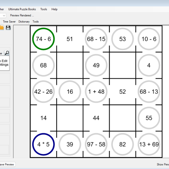Viewport: 169px width, 169px height.
Task: Switch to the Time Saver tab
Action: click(9, 21)
